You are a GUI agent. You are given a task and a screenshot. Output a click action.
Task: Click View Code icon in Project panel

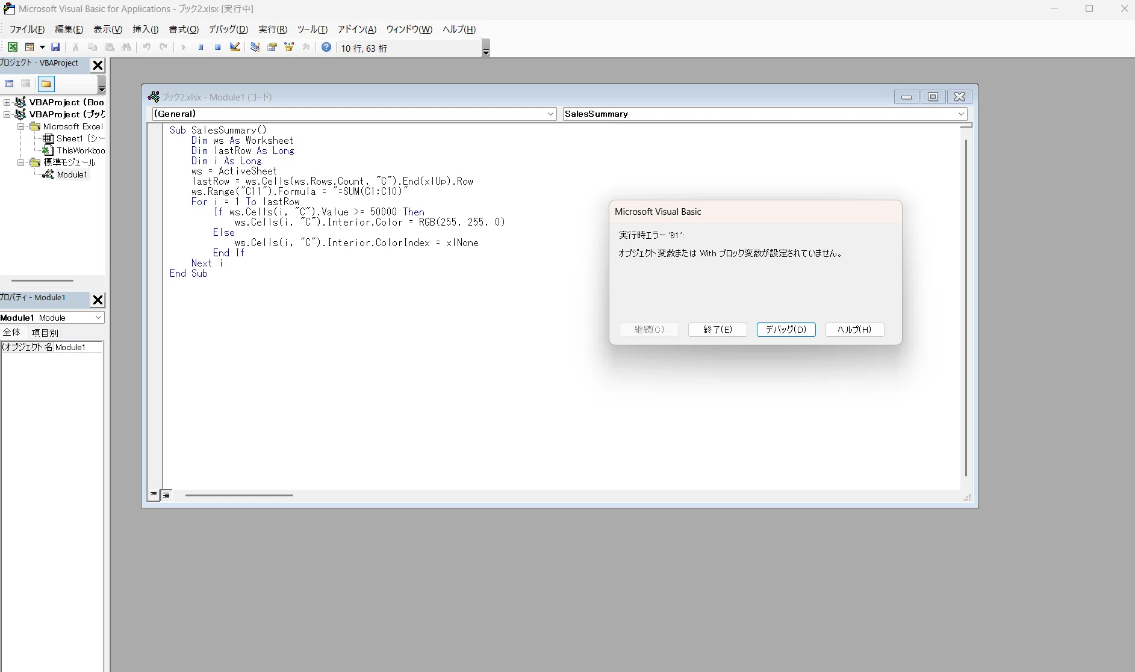click(9, 84)
